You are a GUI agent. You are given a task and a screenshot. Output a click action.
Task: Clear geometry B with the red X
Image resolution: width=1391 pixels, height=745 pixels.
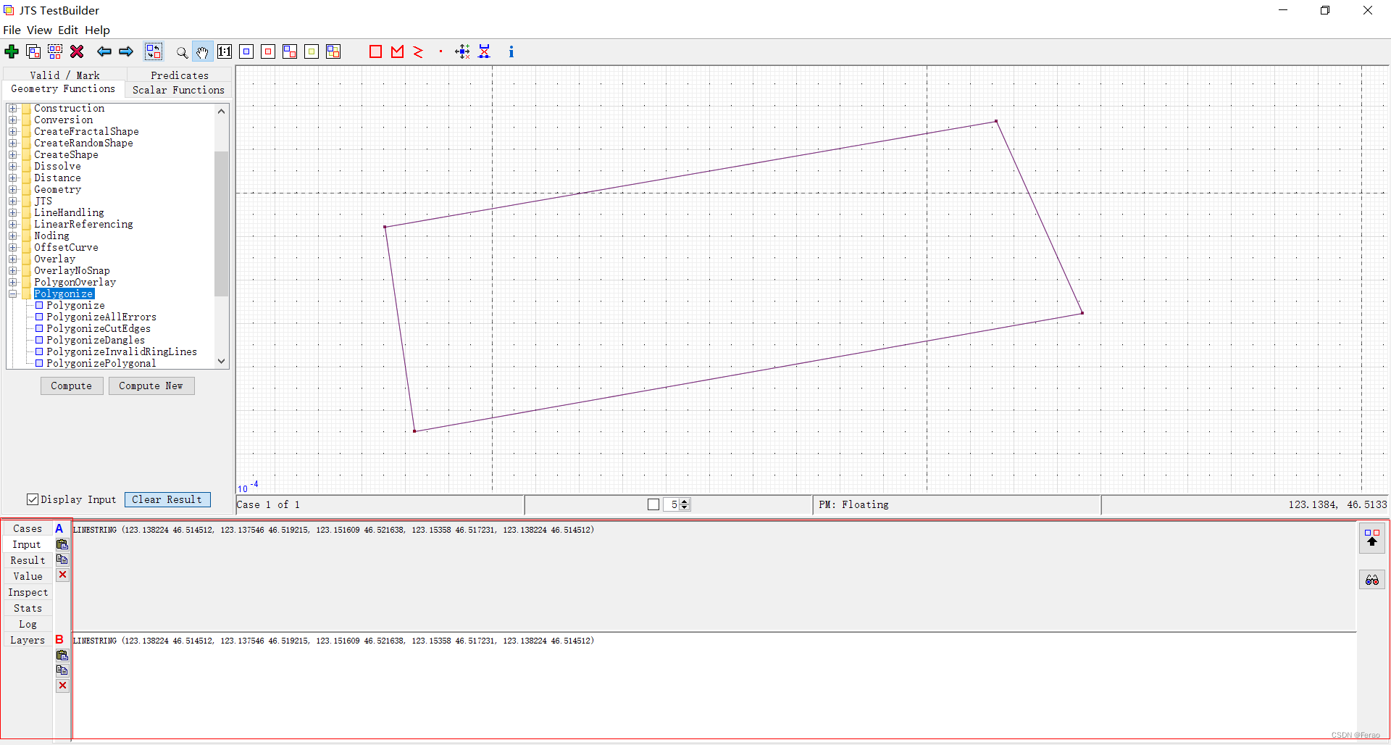point(62,686)
